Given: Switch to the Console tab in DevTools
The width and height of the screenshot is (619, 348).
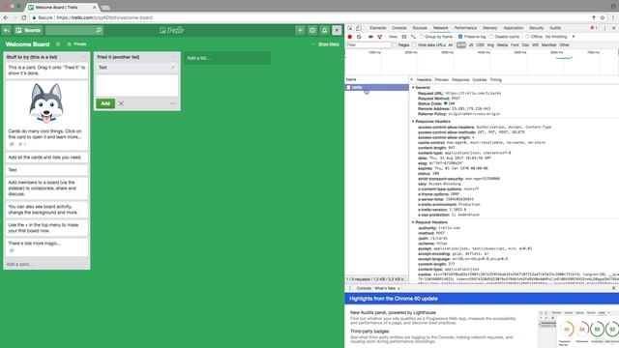Looking at the screenshot, I should click(x=399, y=28).
